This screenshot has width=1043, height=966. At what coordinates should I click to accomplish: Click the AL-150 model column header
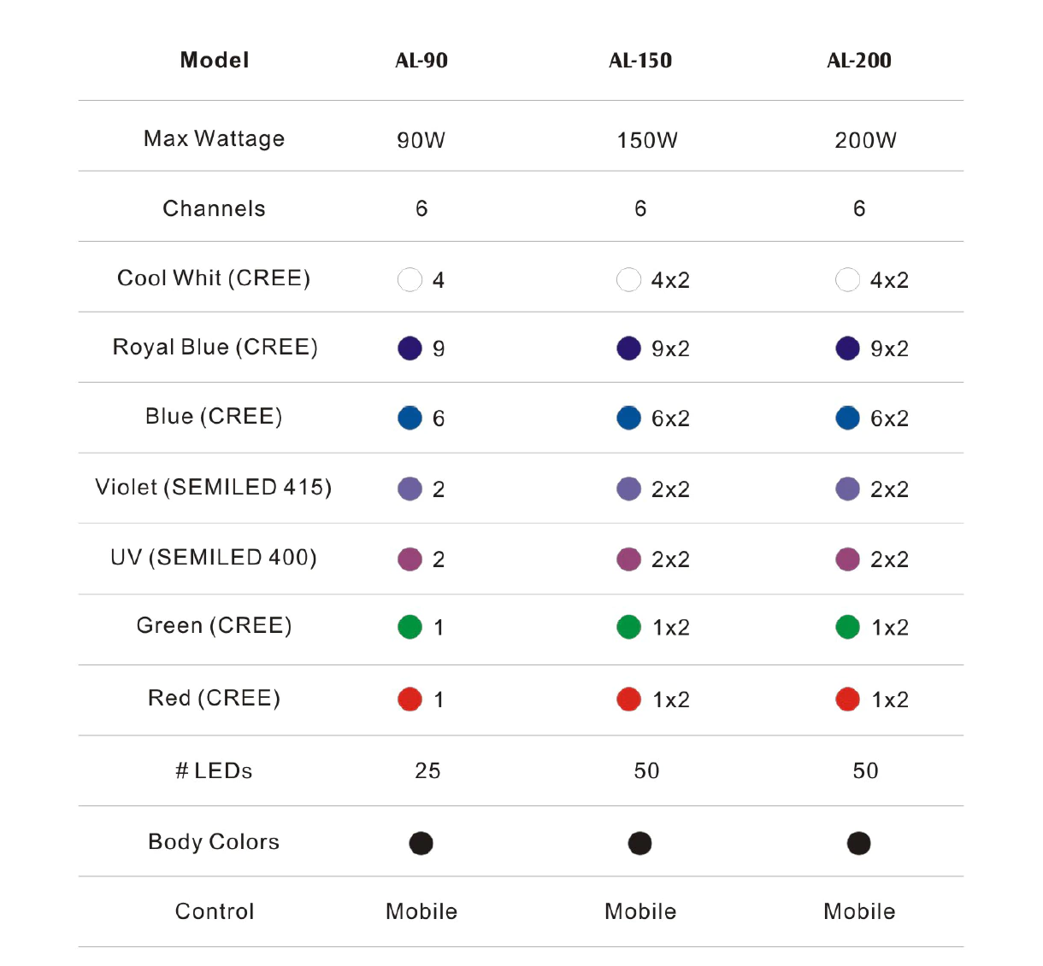pyautogui.click(x=640, y=61)
